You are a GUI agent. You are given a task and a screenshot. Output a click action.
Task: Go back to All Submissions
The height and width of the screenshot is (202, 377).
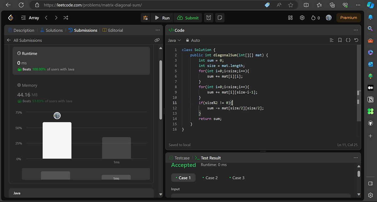point(24,40)
